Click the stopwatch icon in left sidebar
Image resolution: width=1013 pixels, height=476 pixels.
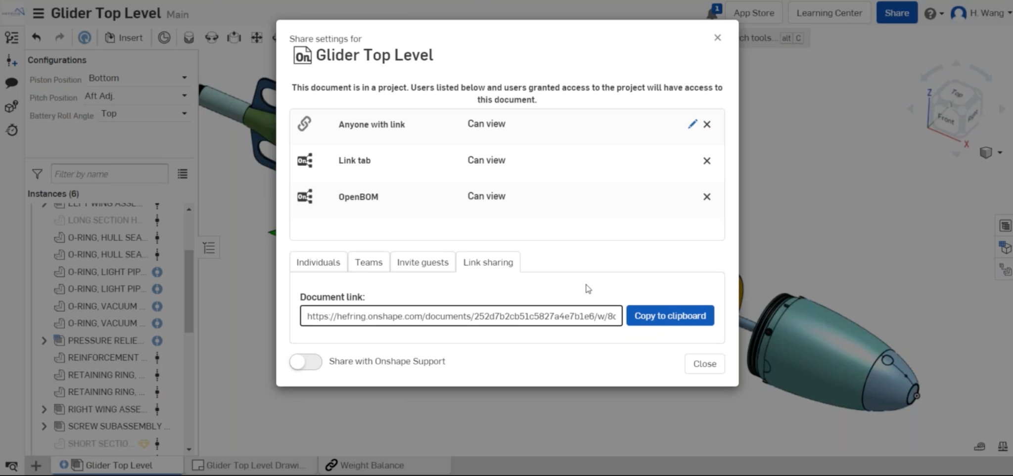(x=11, y=130)
